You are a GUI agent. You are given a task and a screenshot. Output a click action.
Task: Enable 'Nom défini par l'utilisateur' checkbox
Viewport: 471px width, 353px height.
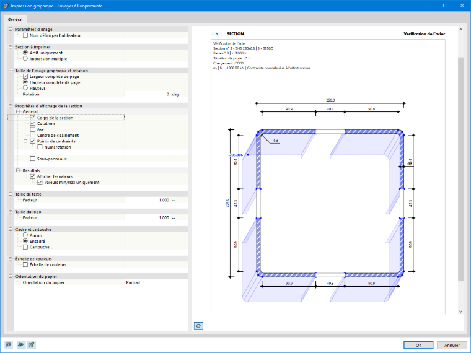click(25, 35)
